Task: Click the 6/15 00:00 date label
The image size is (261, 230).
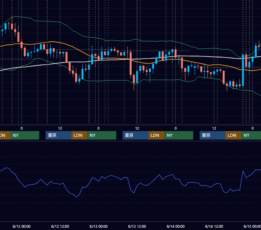Action: [252, 226]
